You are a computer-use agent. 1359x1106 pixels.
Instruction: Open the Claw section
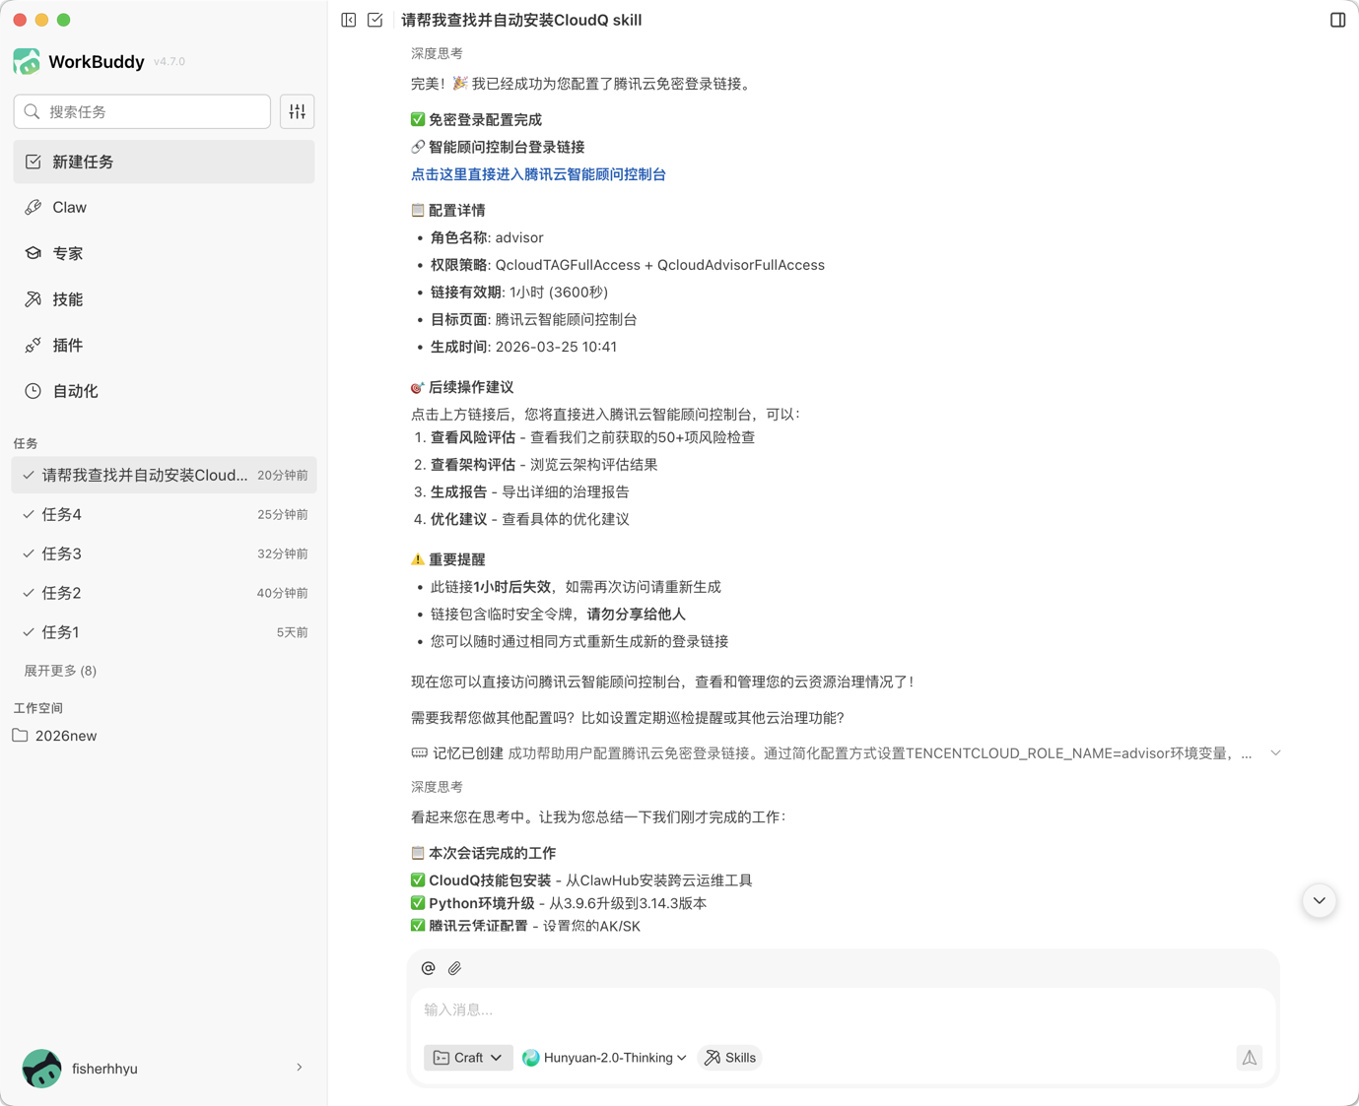click(164, 208)
